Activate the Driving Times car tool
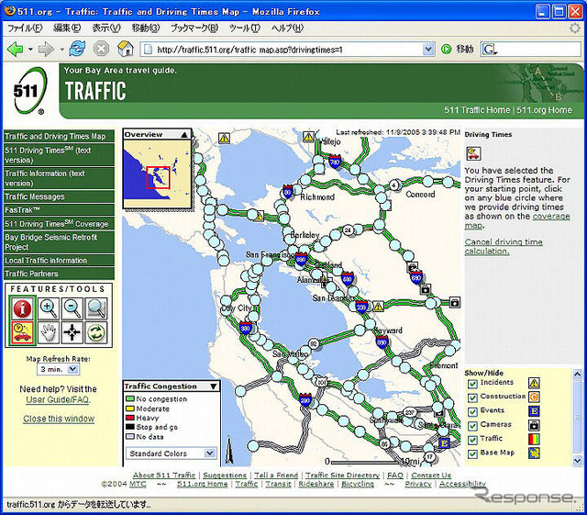 (22, 332)
